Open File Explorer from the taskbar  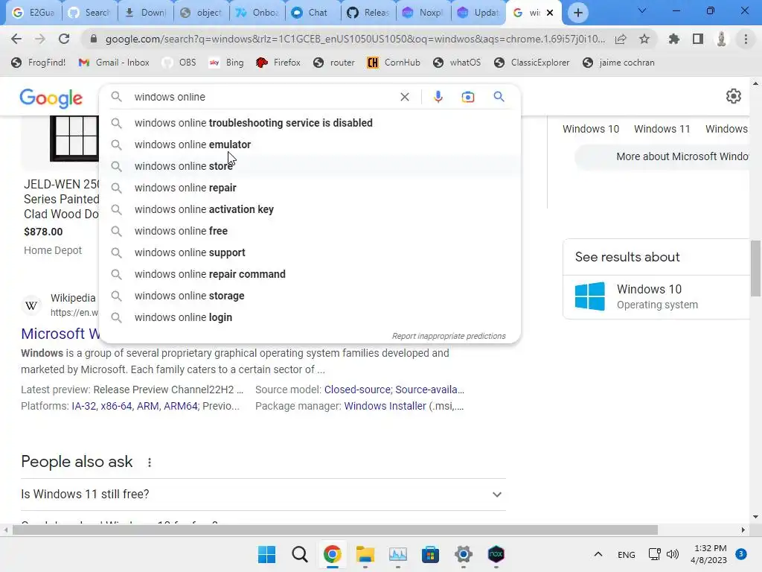(365, 554)
